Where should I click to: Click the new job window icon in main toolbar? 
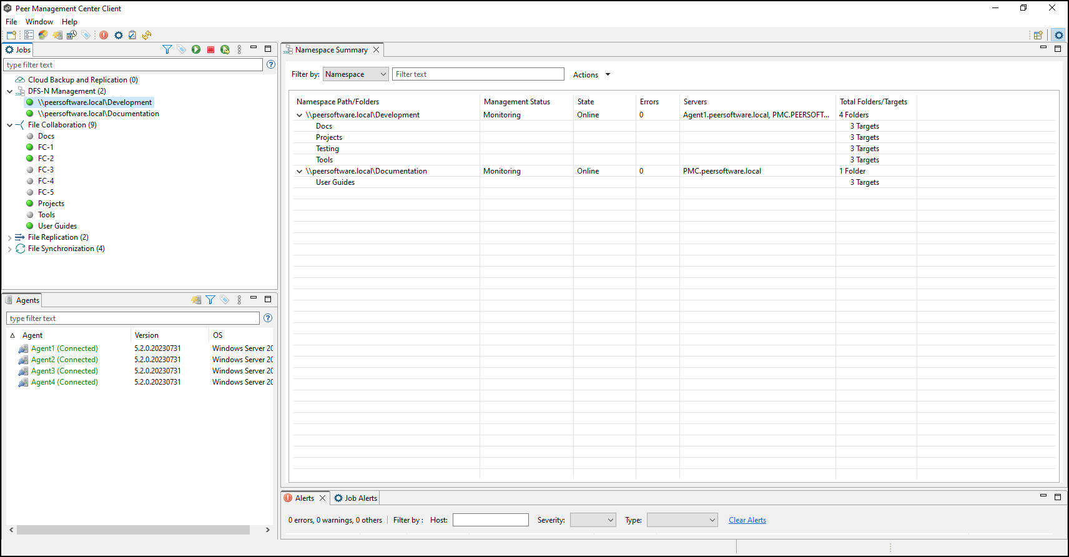[x=11, y=35]
